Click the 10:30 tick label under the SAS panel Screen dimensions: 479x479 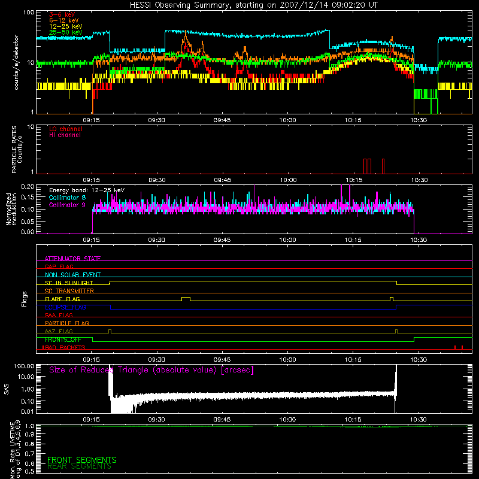419,420
